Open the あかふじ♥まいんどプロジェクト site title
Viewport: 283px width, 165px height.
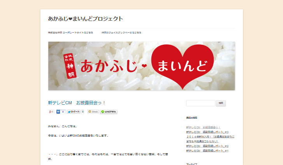[85, 19]
